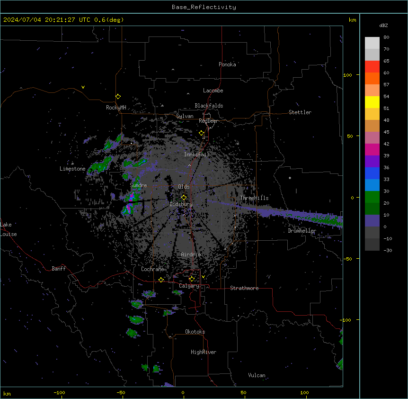Image resolution: width=408 pixels, height=399 pixels.
Task: Click the Airdrie city label
Action: (x=191, y=254)
